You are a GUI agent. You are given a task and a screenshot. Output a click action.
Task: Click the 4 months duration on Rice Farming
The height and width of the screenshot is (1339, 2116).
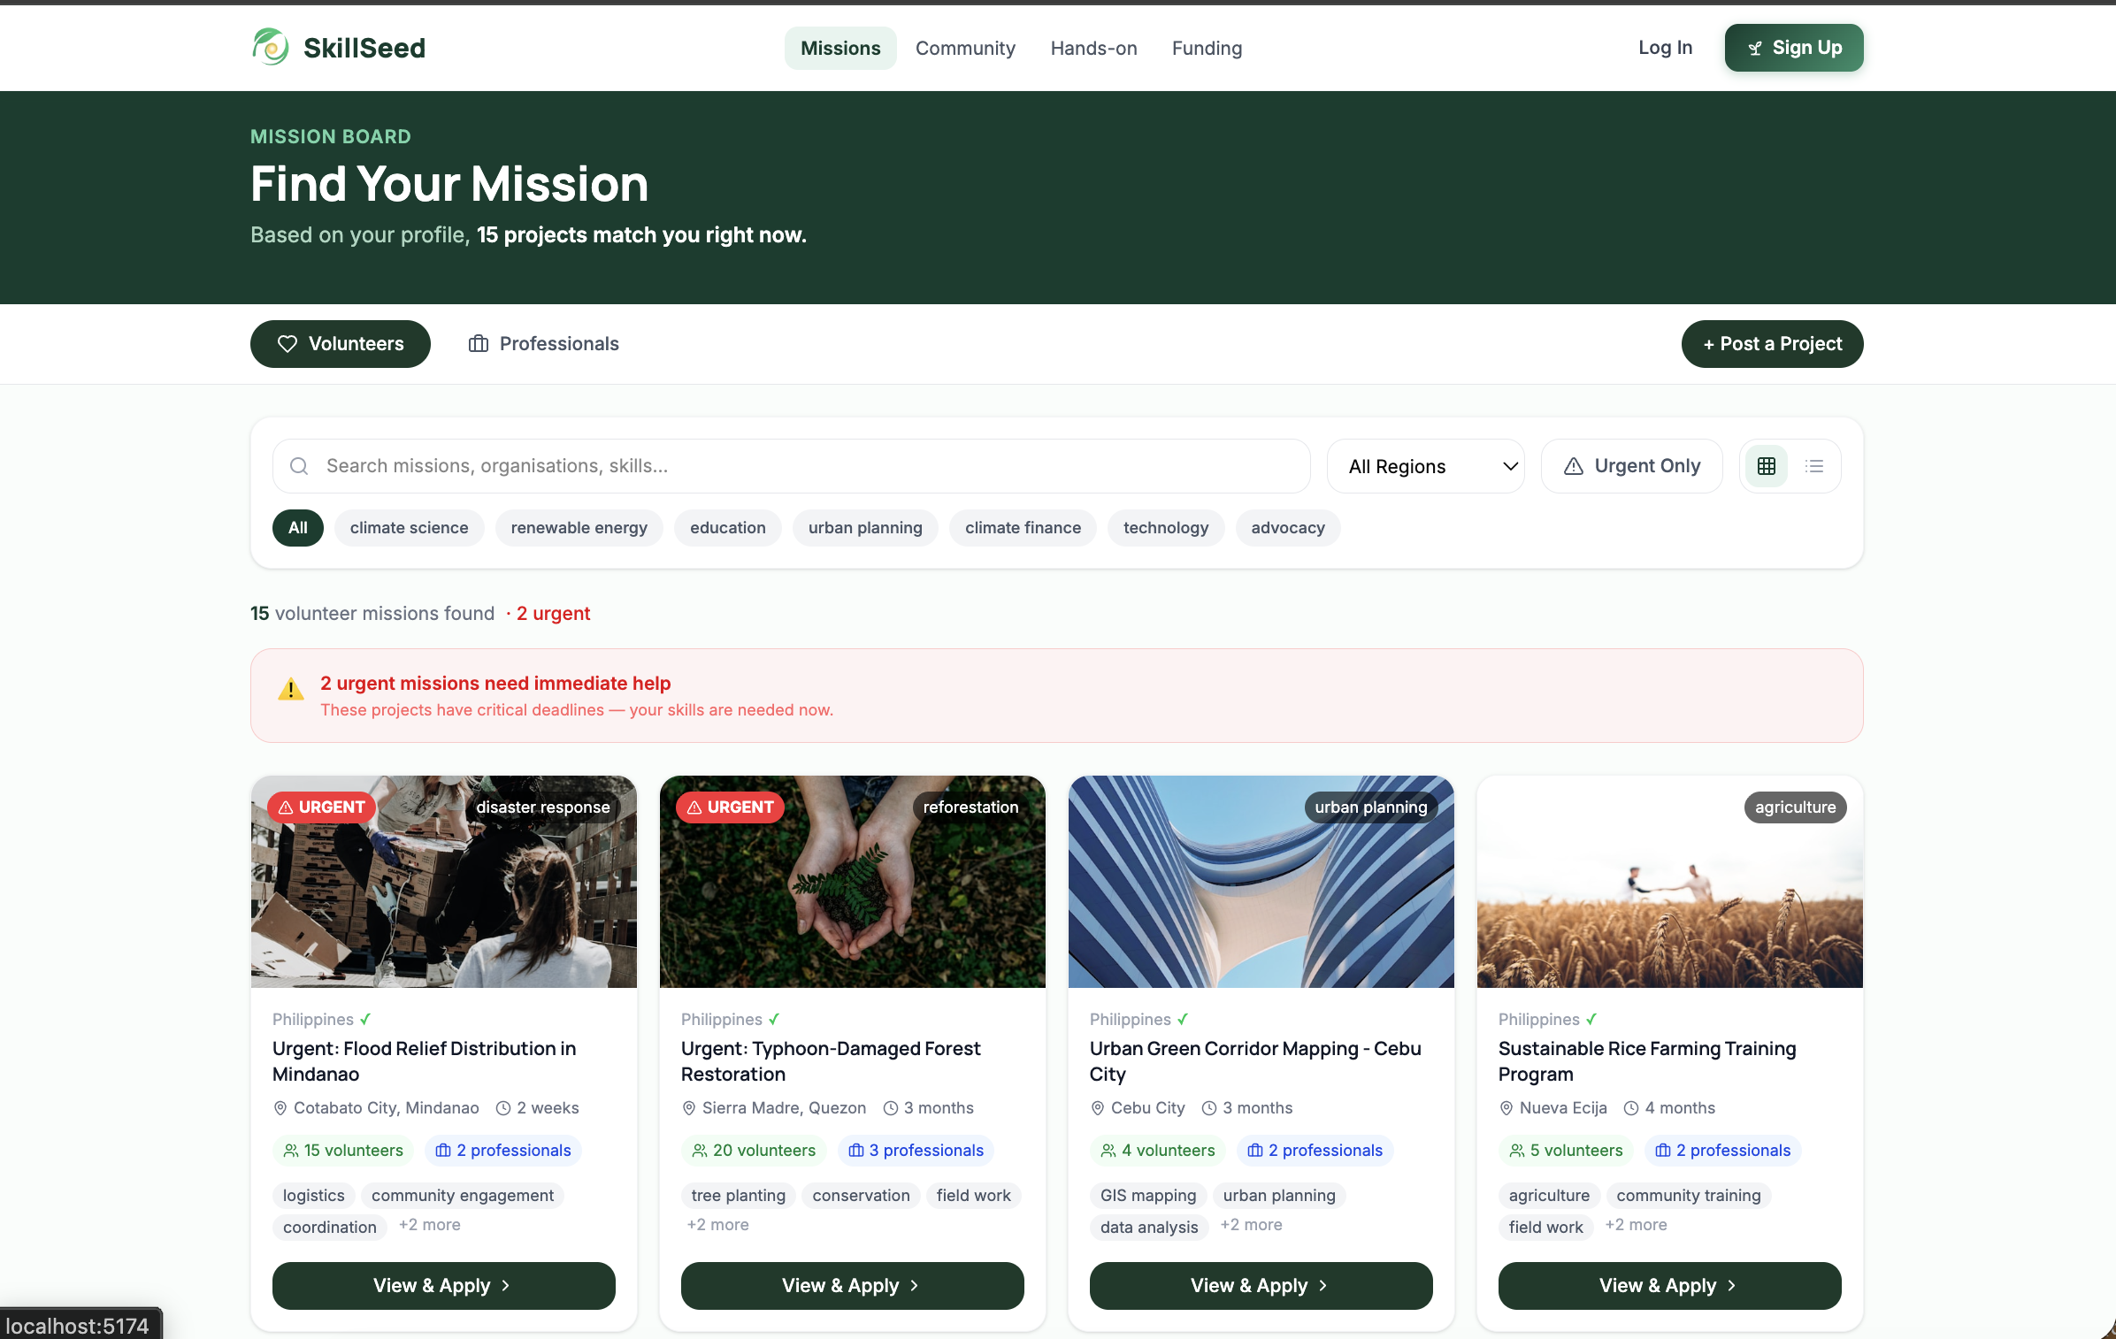click(1669, 1108)
